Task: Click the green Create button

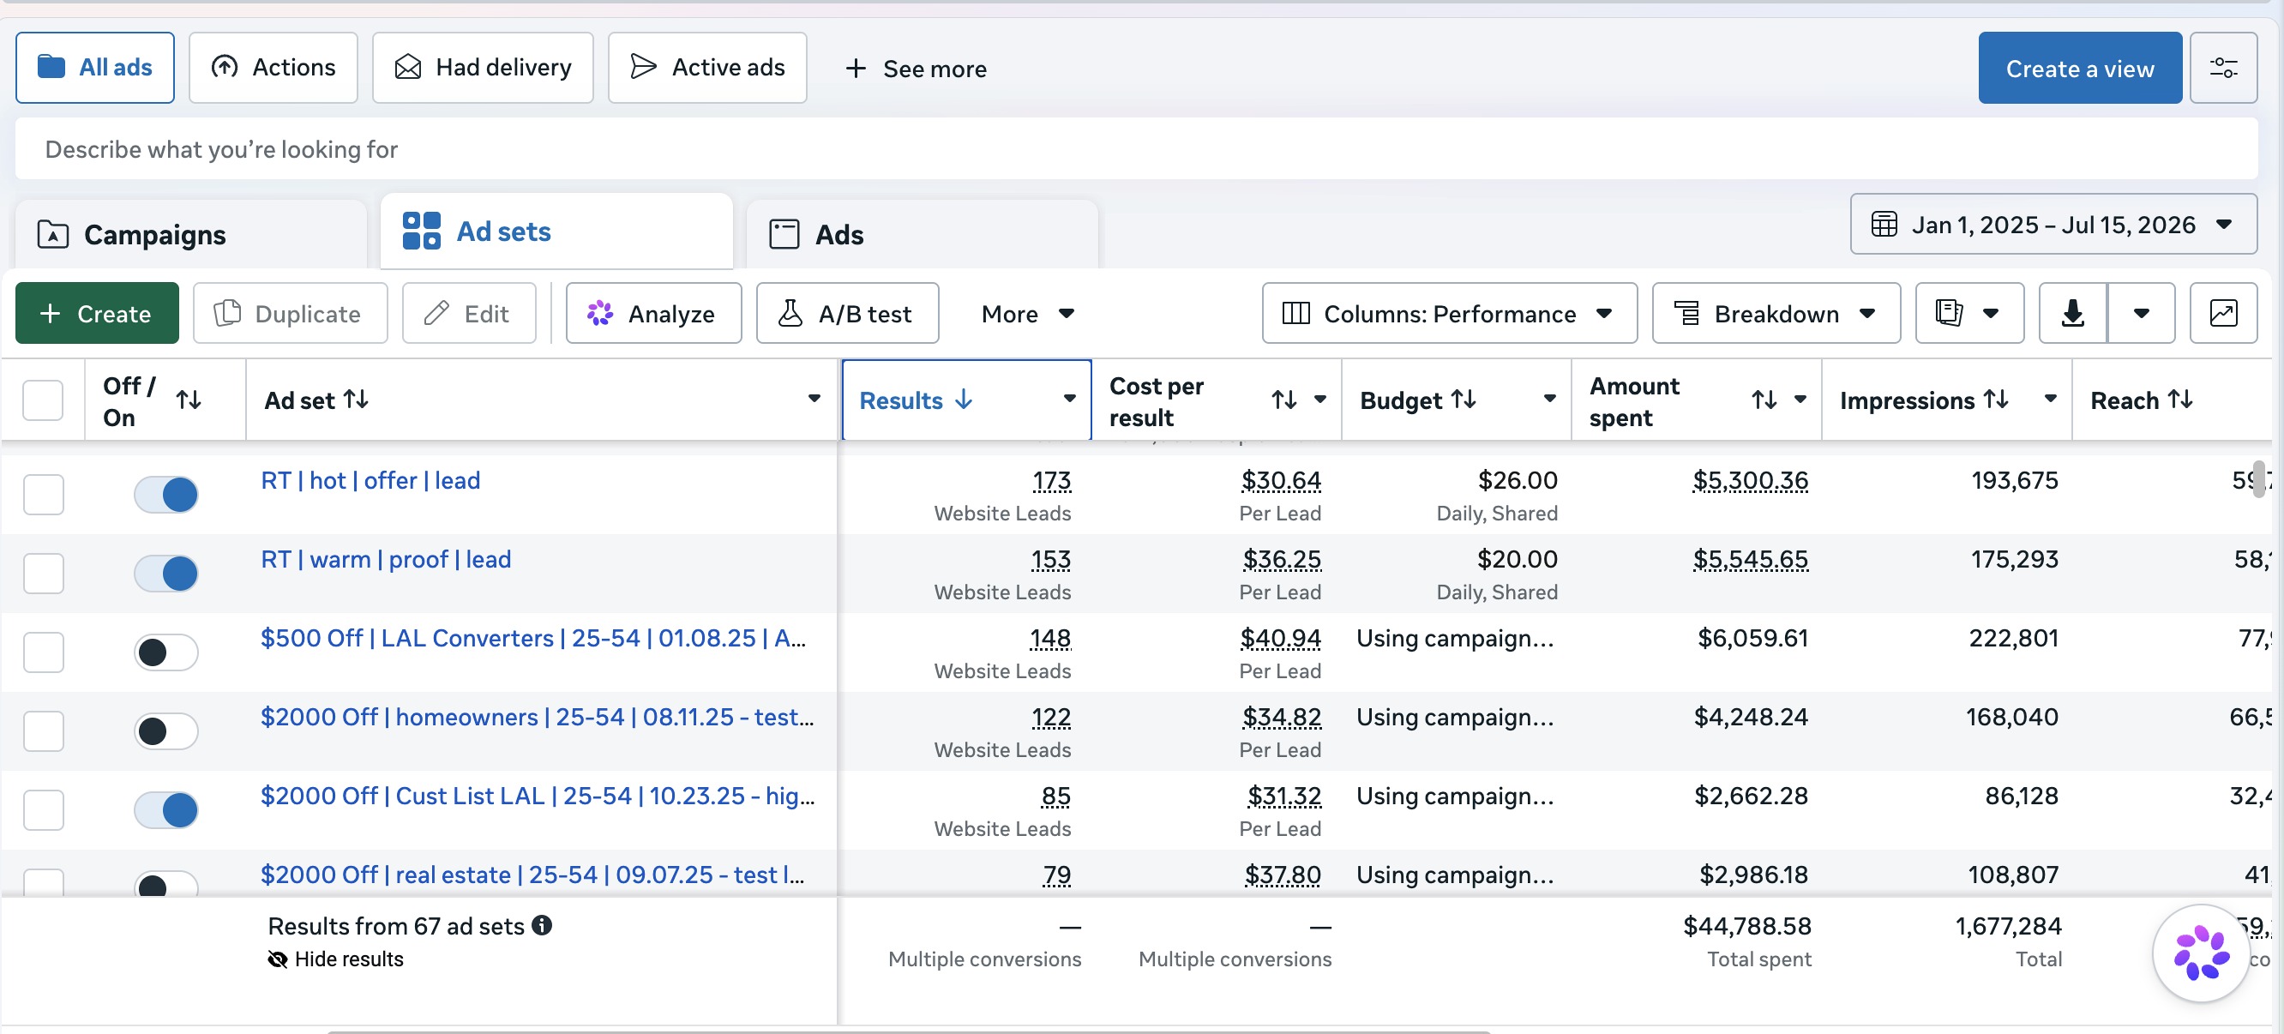Action: click(x=97, y=313)
